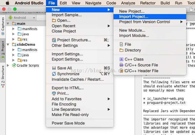Open the Analyze menu
This screenshot has width=195, height=135.
(128, 3)
